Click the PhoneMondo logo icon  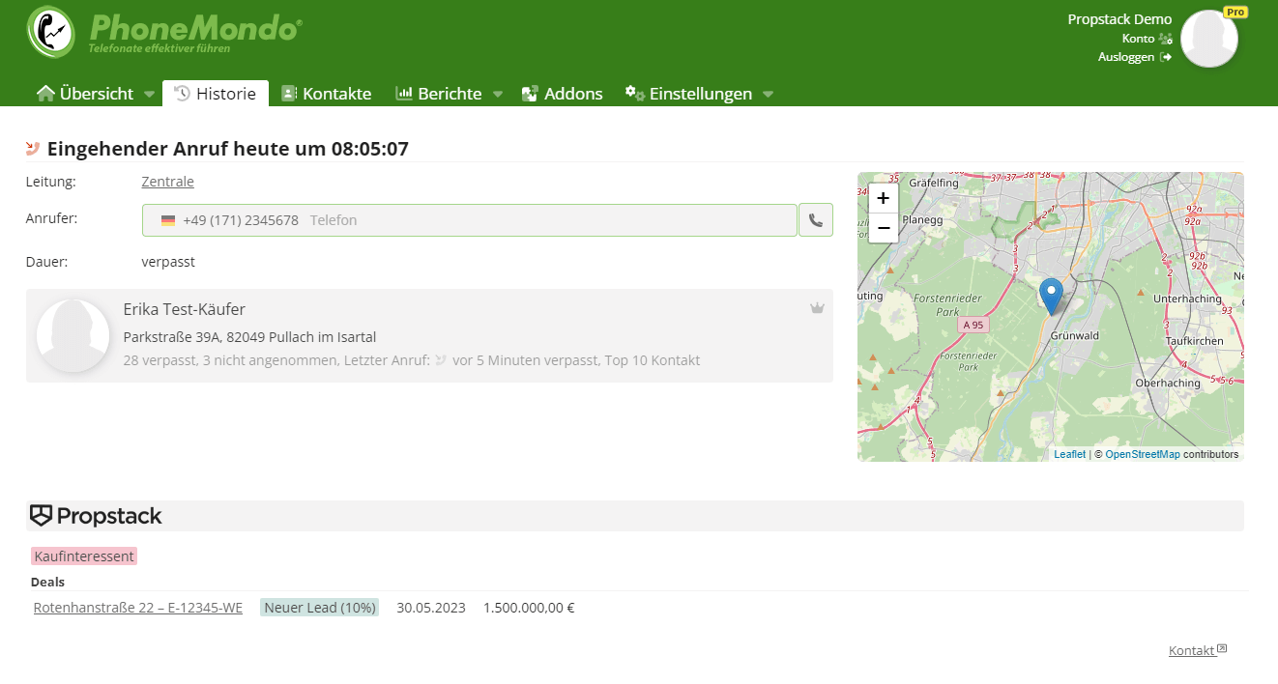[x=50, y=32]
